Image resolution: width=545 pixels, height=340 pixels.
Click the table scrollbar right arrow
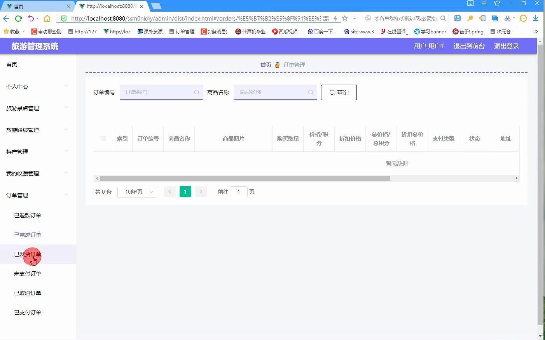(516, 179)
